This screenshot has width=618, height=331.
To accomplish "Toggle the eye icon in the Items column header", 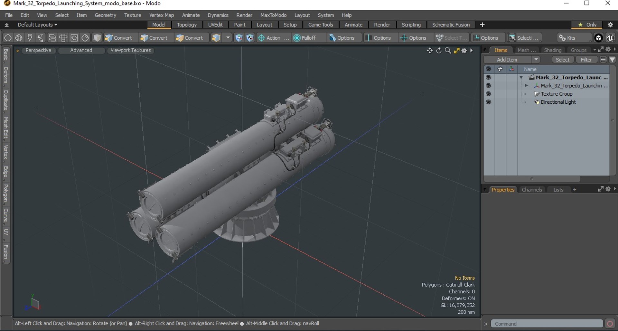I will (489, 69).
